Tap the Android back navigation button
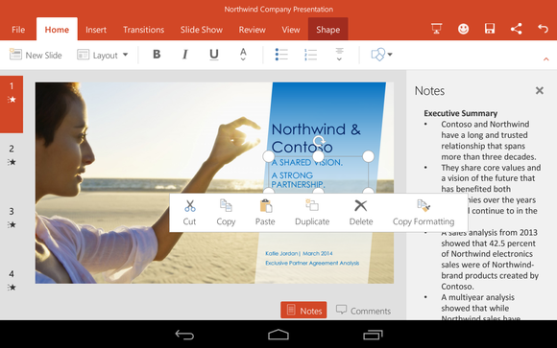Screen dimensions: 557x348 tap(184, 335)
